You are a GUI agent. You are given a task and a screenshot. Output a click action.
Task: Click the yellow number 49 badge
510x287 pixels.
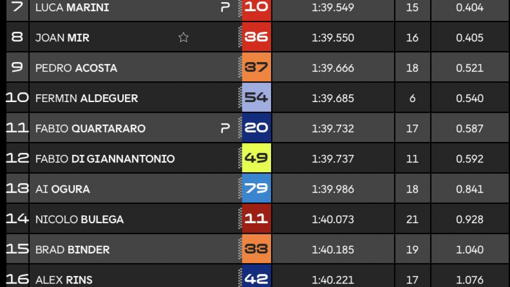[257, 158]
